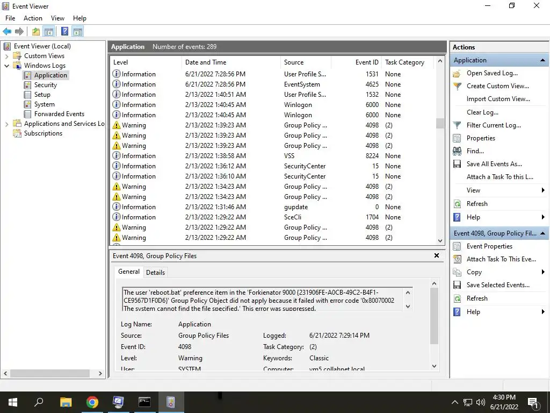Click Open Saved Log folder icon

coord(457,73)
